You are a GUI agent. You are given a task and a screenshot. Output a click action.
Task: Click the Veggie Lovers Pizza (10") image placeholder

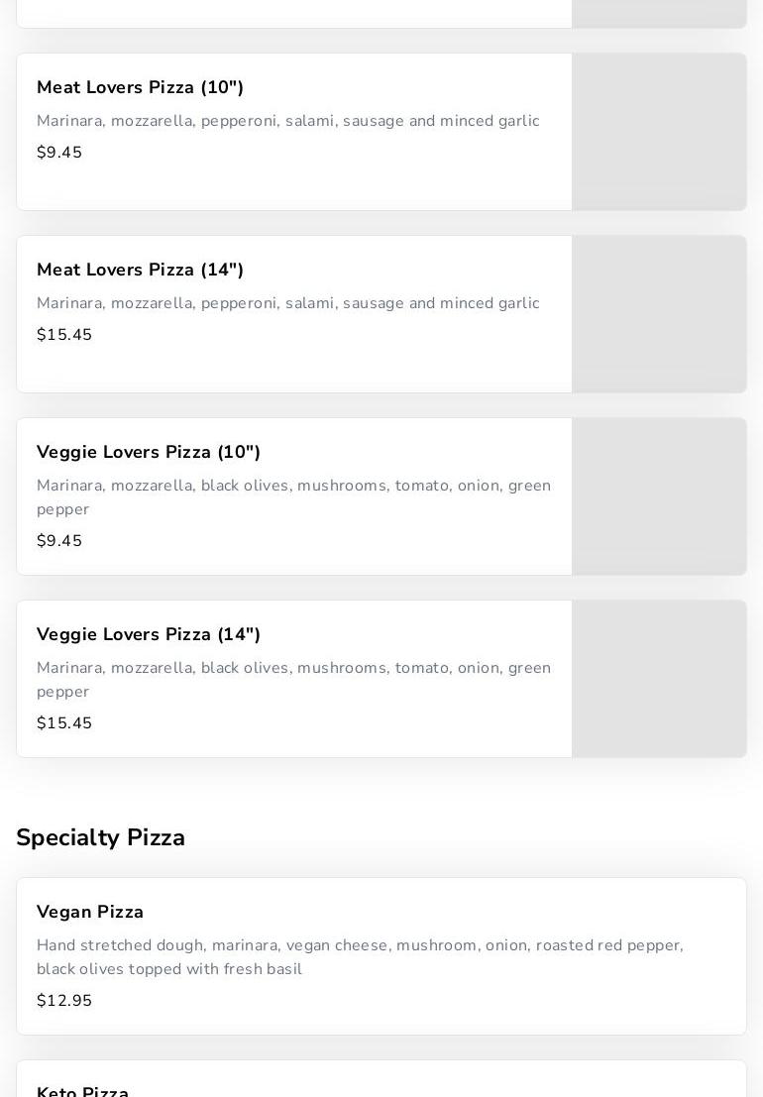click(x=659, y=496)
